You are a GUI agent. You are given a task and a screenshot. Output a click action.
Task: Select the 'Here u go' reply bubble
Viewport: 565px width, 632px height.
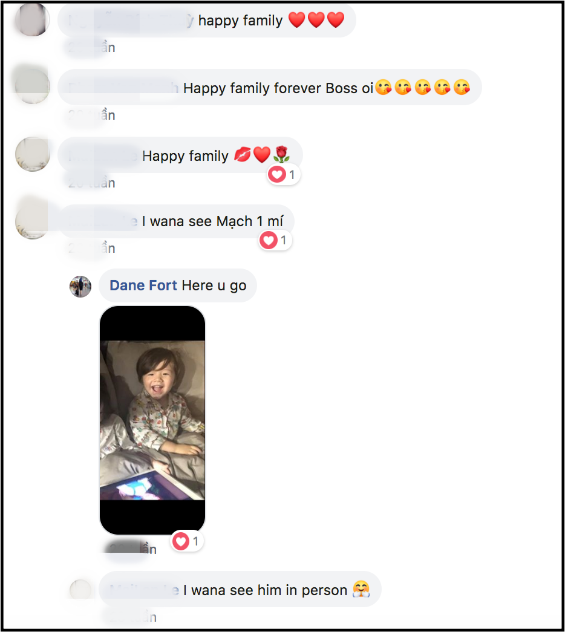pos(178,285)
